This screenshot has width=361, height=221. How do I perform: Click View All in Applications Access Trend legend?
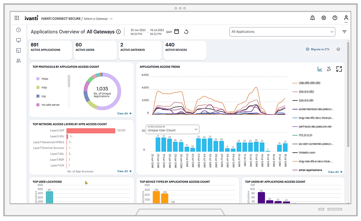coord(335,172)
